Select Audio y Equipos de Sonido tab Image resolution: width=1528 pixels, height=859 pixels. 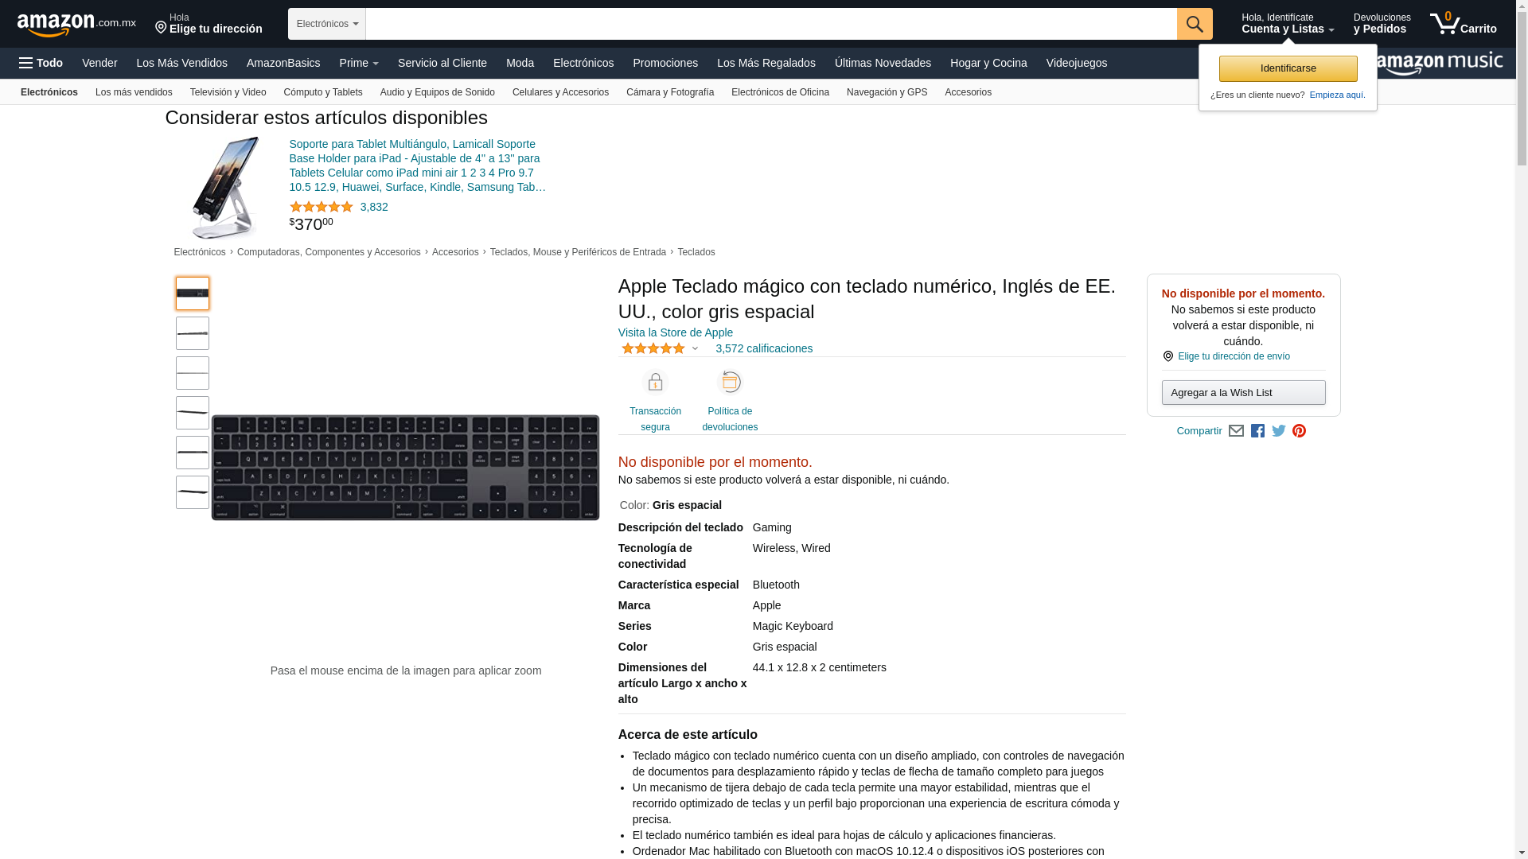point(437,92)
